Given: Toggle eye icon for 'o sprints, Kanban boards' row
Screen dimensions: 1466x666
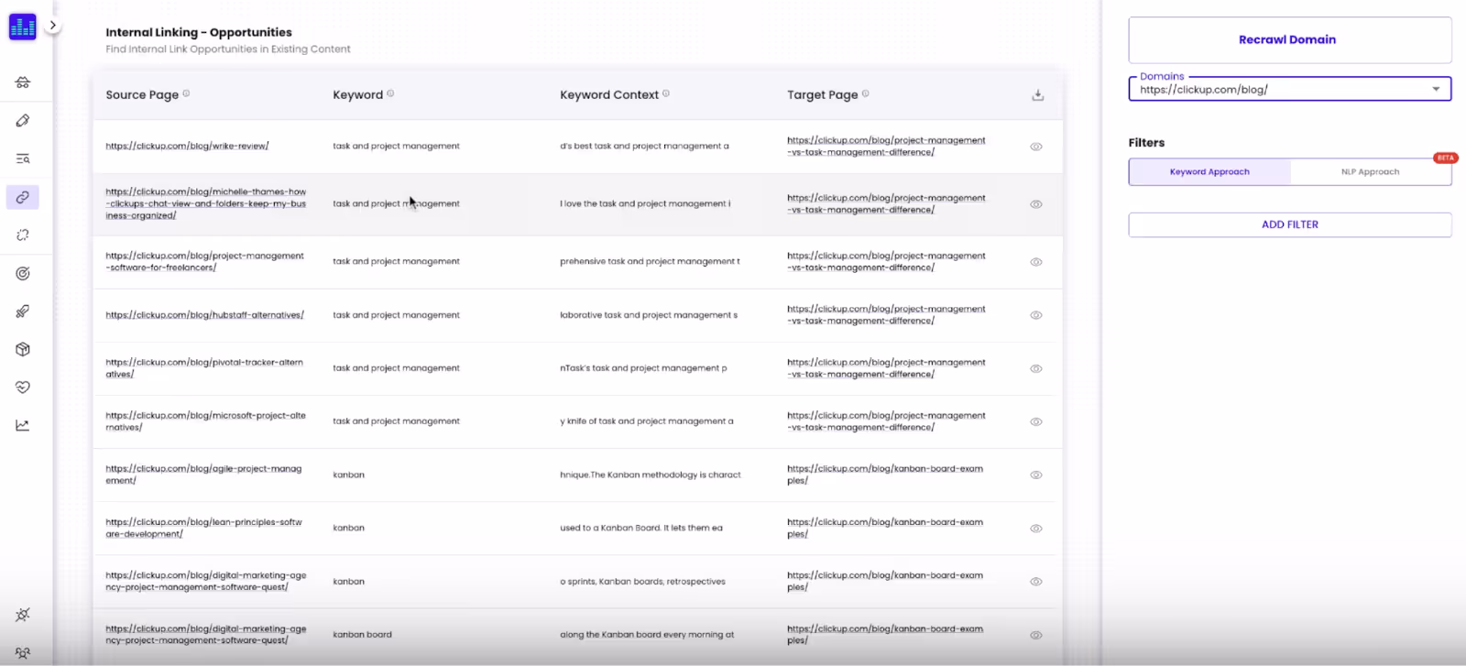Looking at the screenshot, I should tap(1036, 582).
